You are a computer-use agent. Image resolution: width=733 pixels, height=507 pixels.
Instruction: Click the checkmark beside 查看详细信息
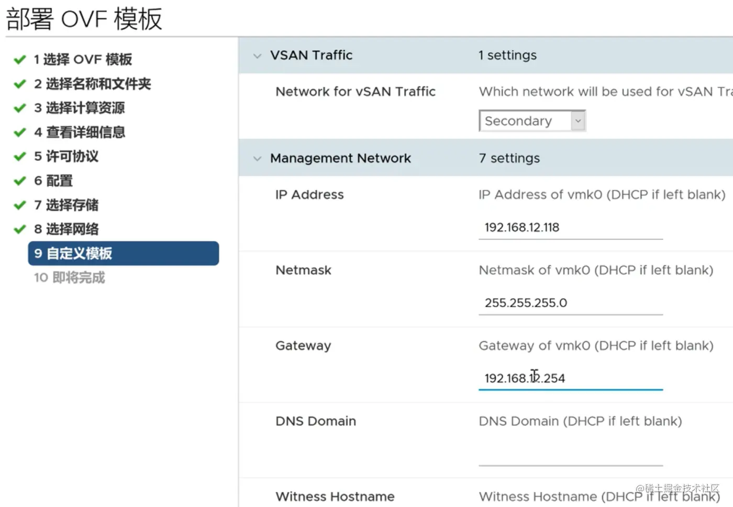20,132
